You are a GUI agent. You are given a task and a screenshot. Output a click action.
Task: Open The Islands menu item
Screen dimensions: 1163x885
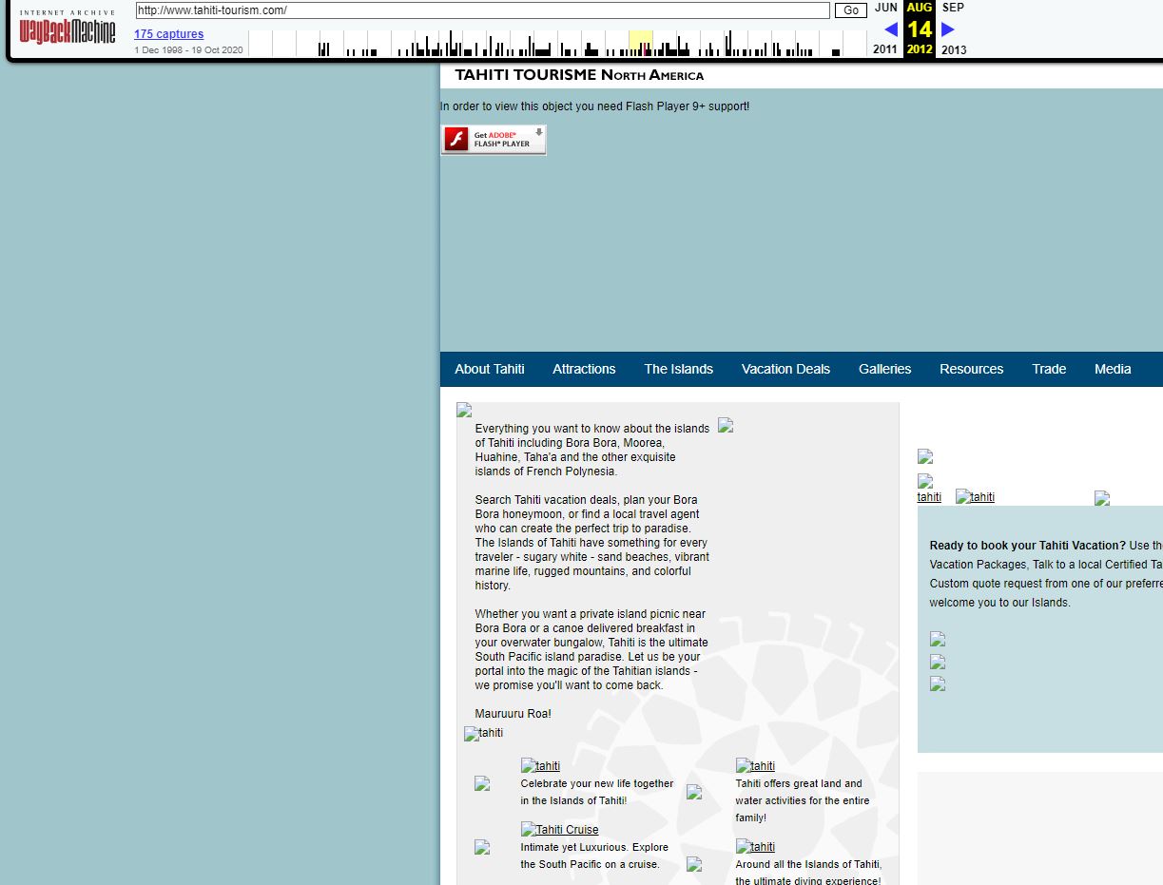click(x=678, y=369)
